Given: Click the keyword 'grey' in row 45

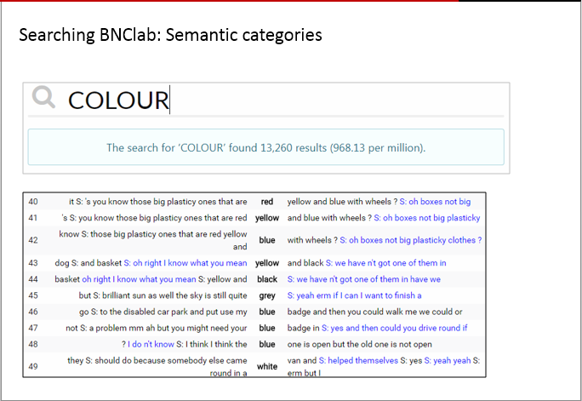Looking at the screenshot, I should tap(267, 295).
